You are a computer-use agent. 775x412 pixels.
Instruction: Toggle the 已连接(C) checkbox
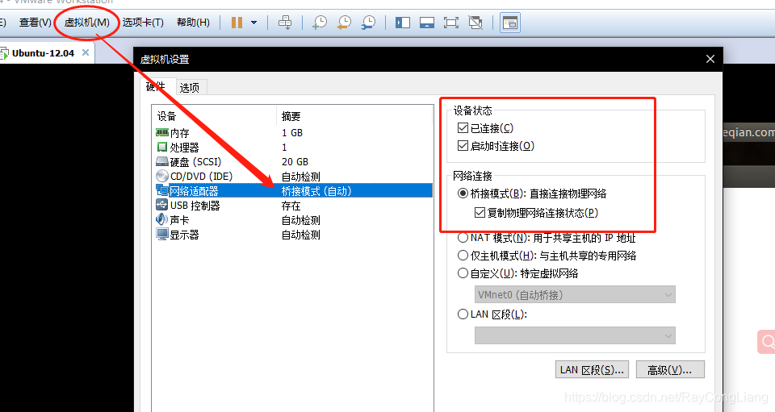tap(463, 128)
